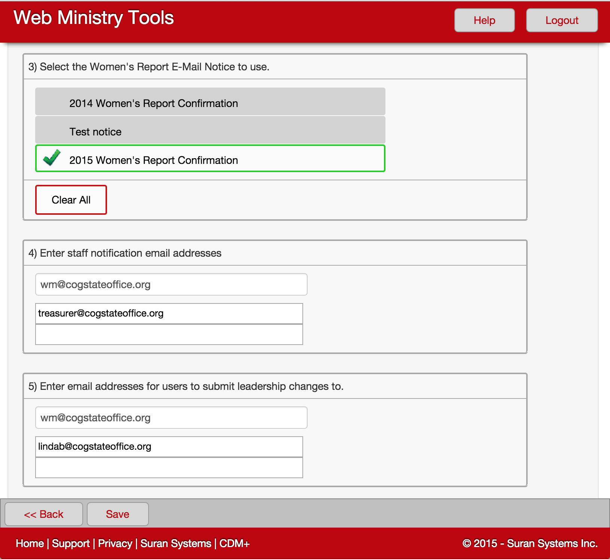
Task: Select treasurer@cogstateoffice.org in the staff list
Action: (x=169, y=314)
